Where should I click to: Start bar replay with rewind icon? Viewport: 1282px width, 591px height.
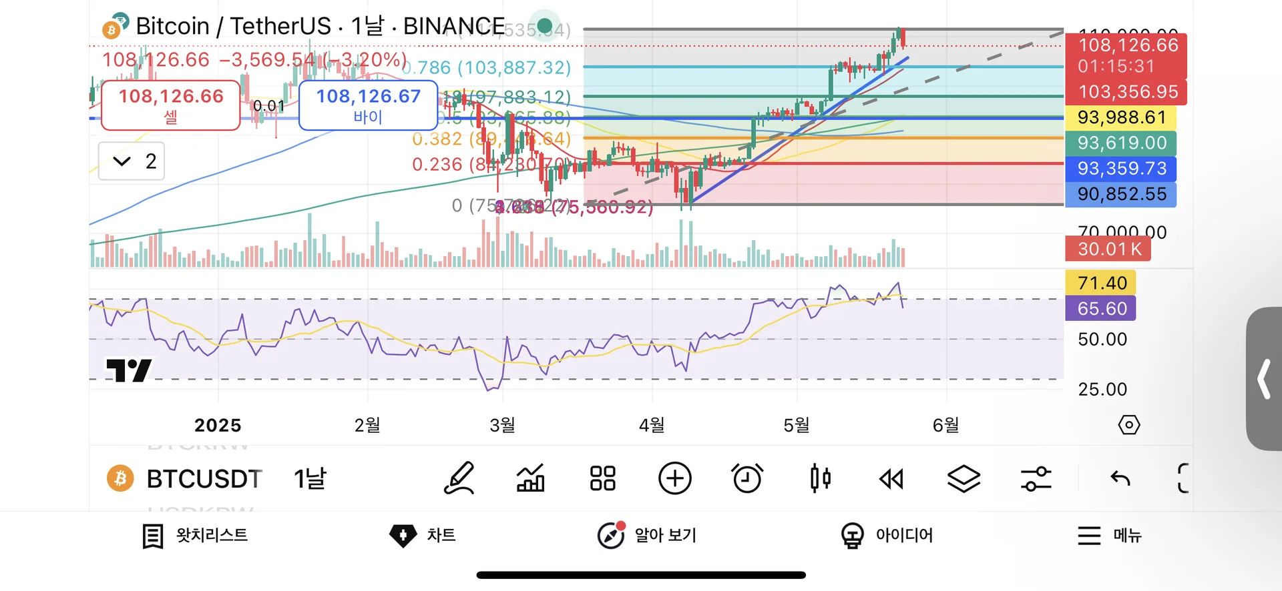(891, 478)
